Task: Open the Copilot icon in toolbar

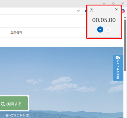Action: click(123, 11)
